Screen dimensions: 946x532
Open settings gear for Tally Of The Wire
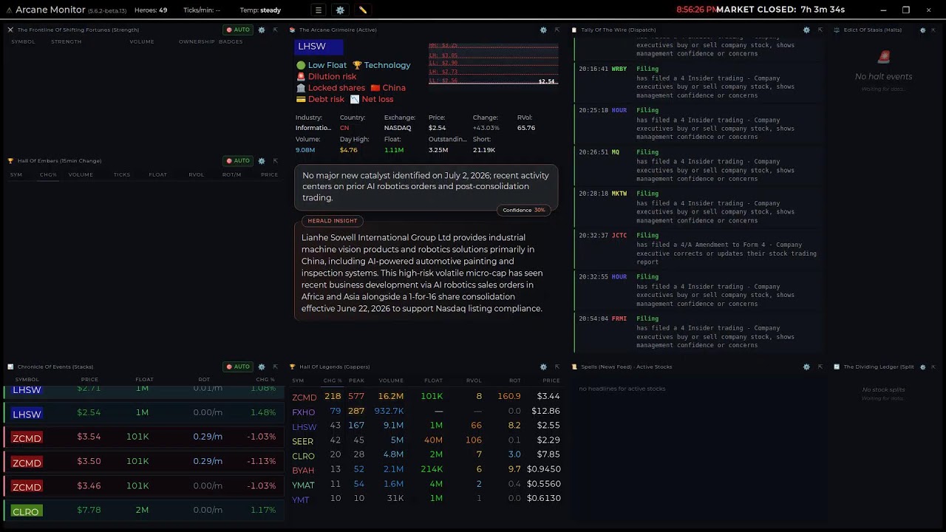point(806,30)
